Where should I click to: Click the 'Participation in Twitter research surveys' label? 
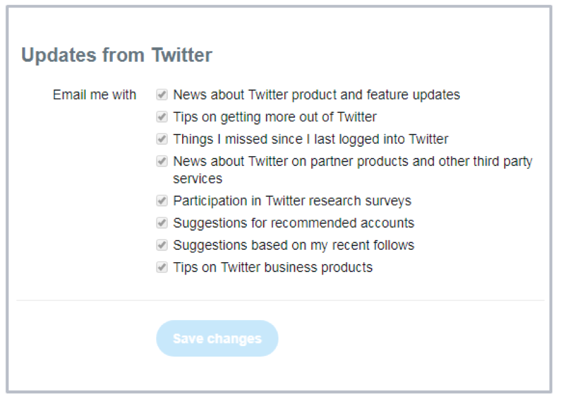click(293, 201)
